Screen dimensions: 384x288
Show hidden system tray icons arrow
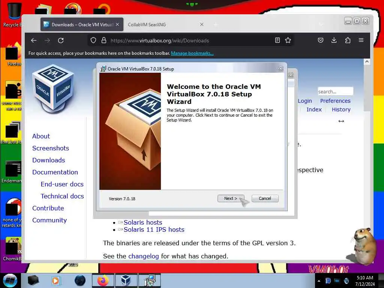pos(319,281)
